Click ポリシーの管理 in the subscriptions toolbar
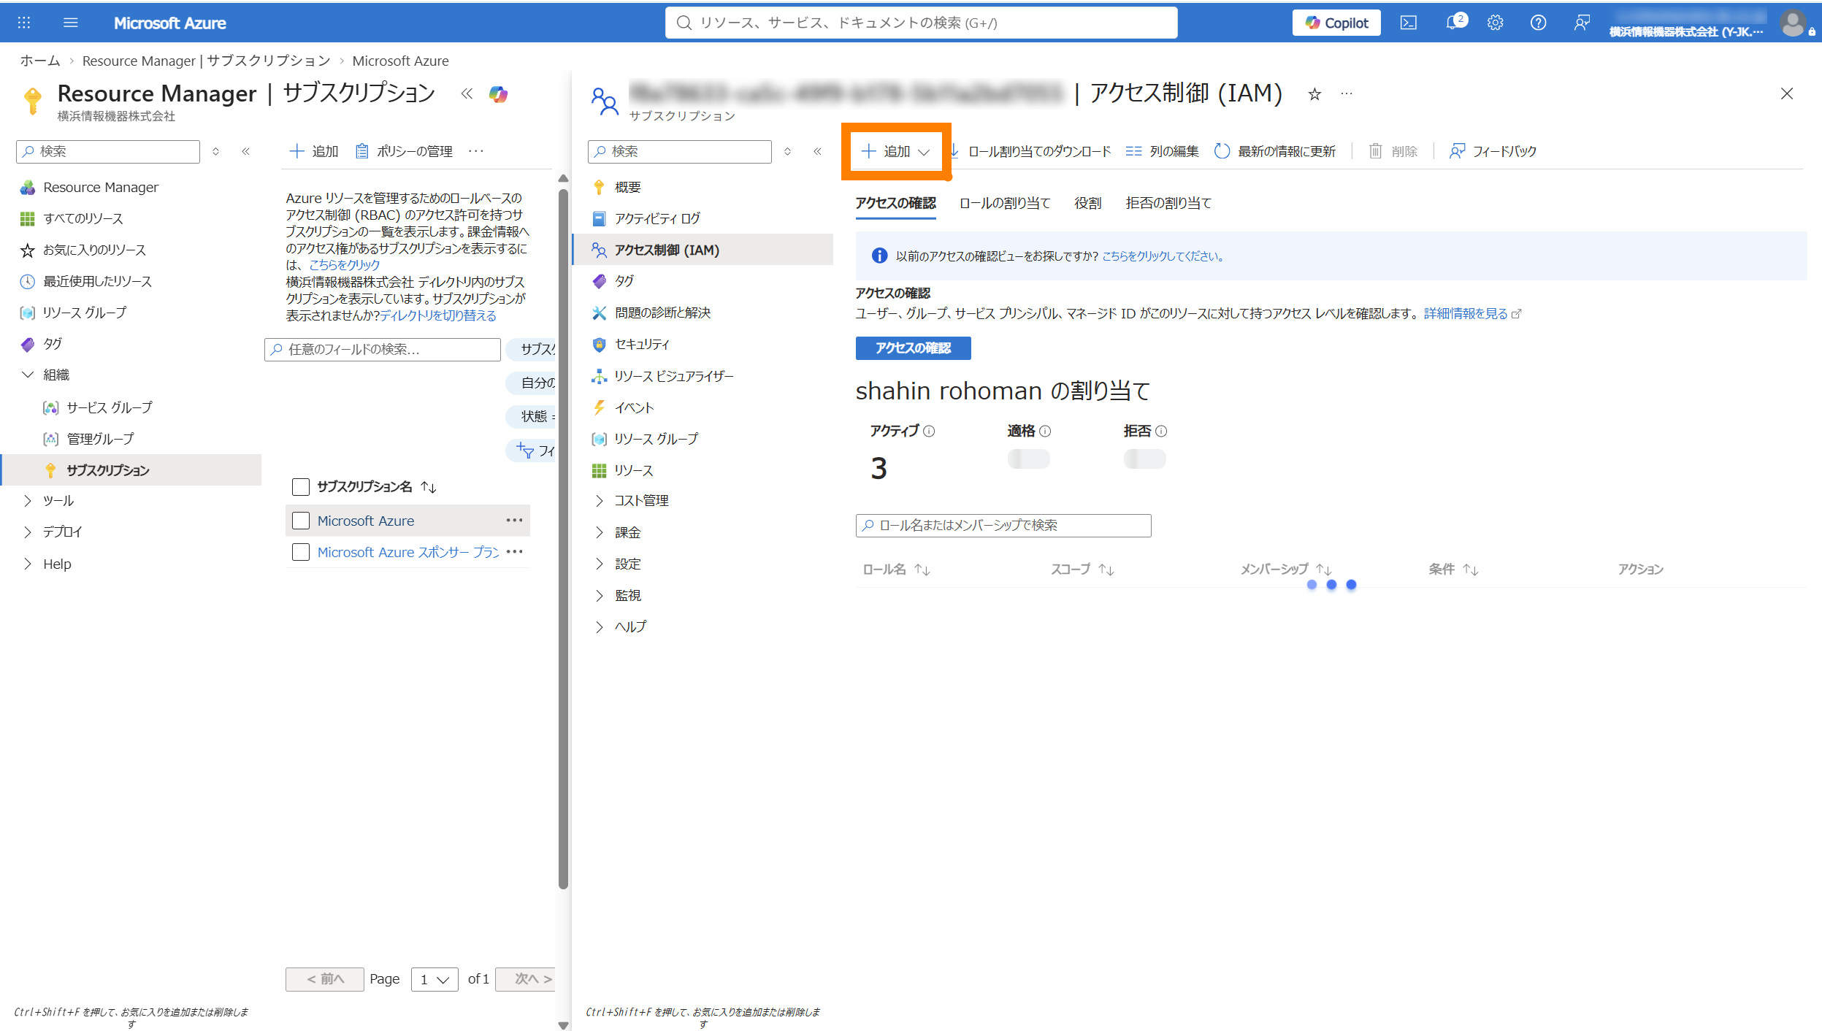 point(404,151)
